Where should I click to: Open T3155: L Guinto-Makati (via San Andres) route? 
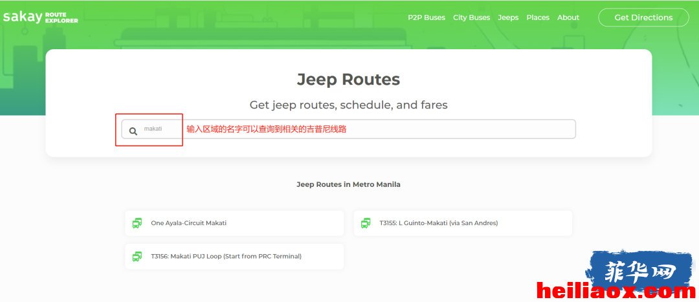click(463, 223)
